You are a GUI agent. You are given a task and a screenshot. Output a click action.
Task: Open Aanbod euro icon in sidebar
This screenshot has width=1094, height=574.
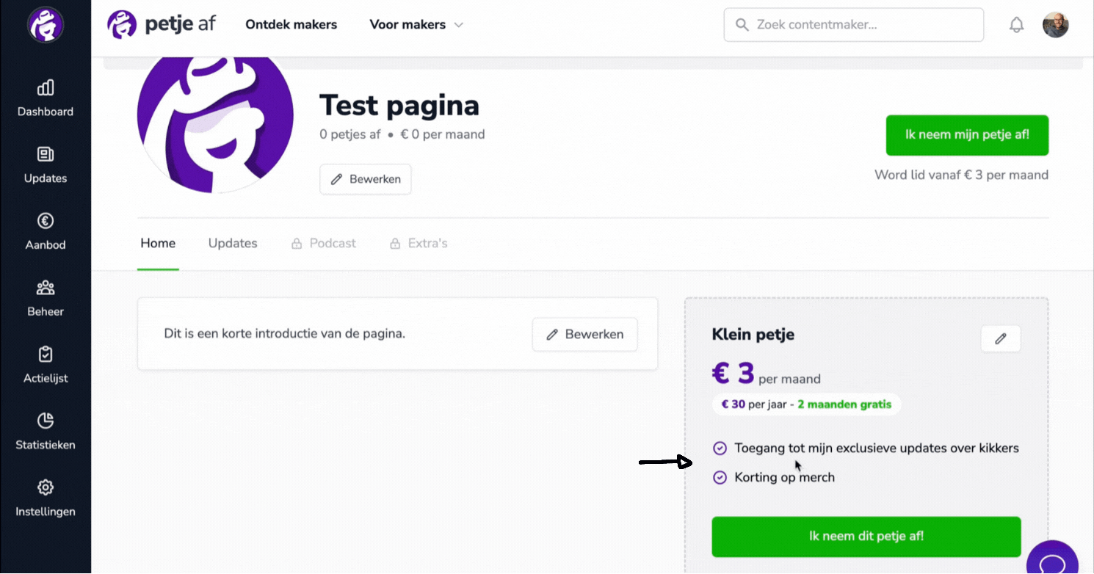46,221
